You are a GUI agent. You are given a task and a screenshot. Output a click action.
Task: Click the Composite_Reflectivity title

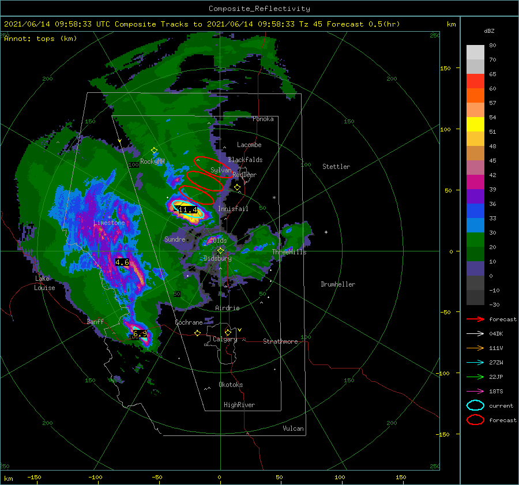coord(259,9)
